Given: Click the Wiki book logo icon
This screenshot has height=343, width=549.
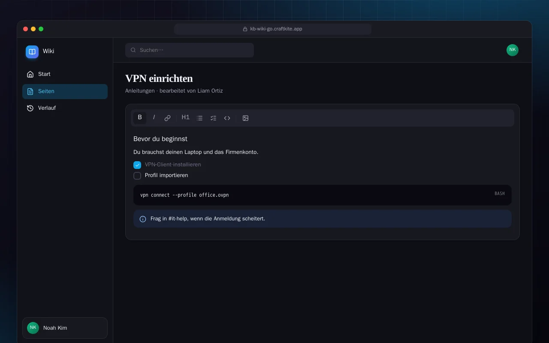Looking at the screenshot, I should pyautogui.click(x=32, y=52).
